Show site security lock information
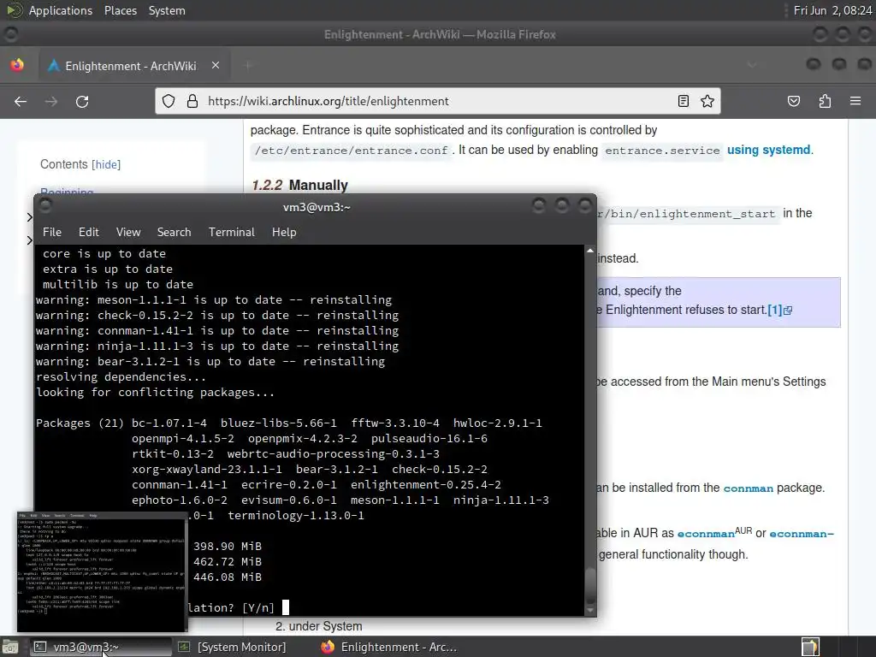Screen dimensions: 876x657 point(192,101)
